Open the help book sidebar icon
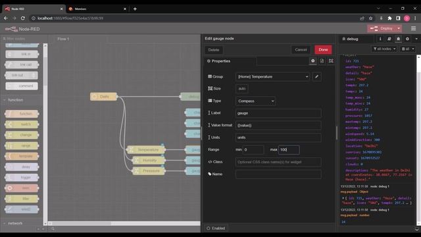 click(389, 39)
